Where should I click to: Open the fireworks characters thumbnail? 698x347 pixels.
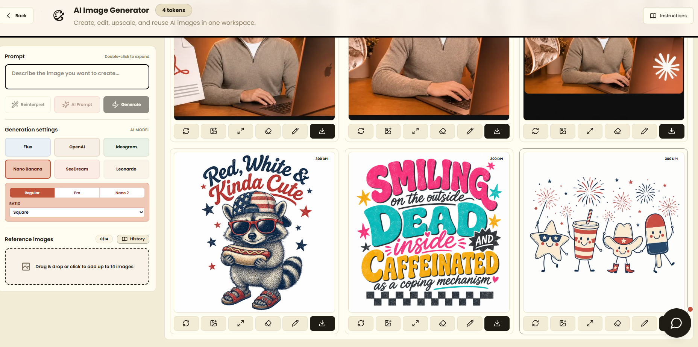[604, 232]
